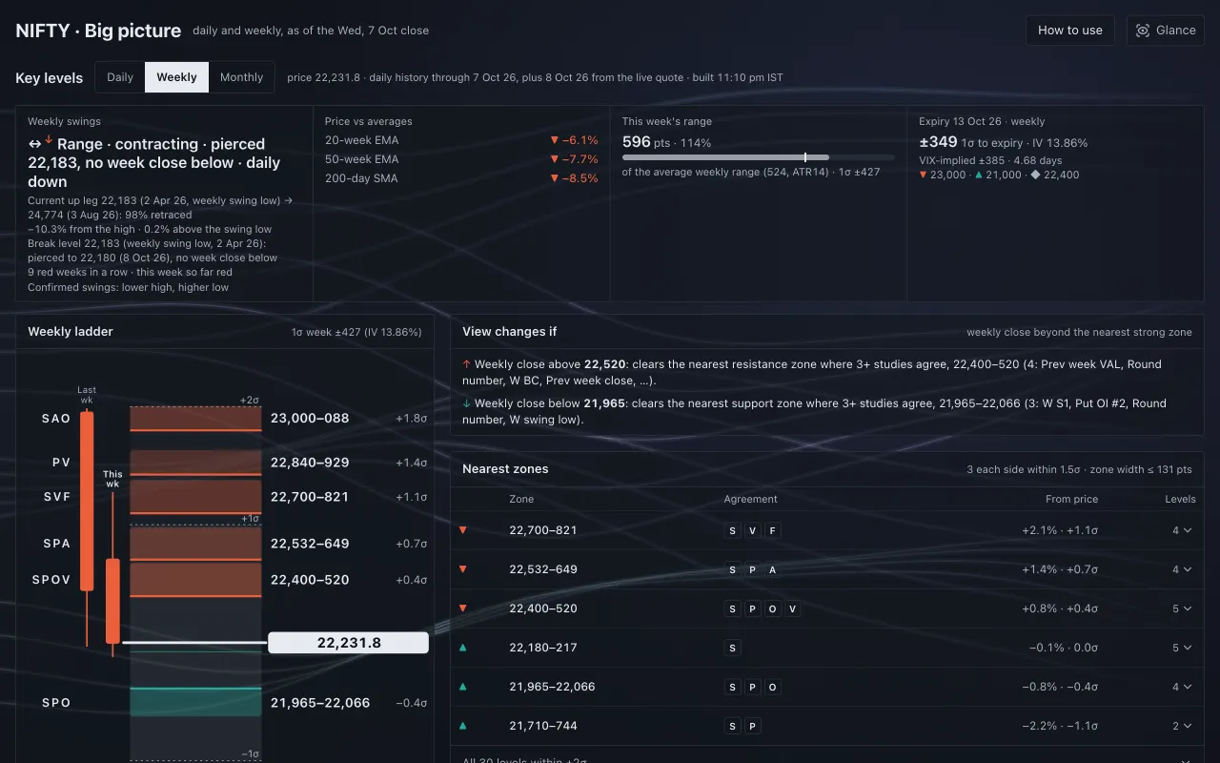This screenshot has height=763, width=1220.
Task: Click this week's range progress bar
Action: pyautogui.click(x=758, y=157)
